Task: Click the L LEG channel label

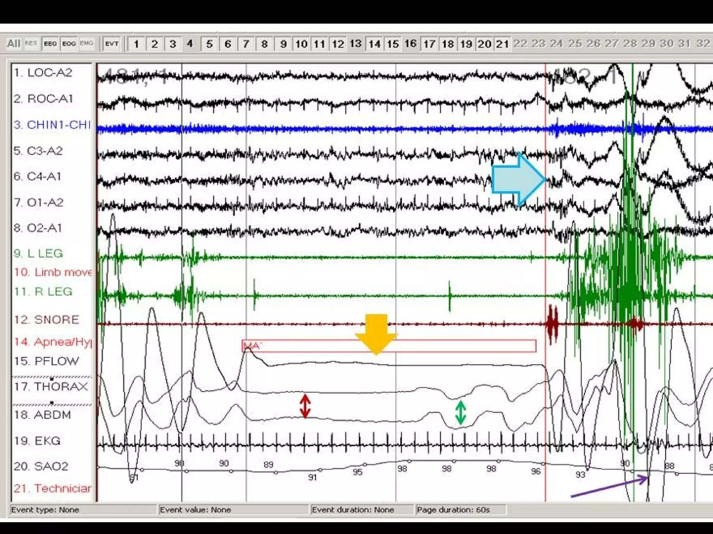Action: coord(39,253)
